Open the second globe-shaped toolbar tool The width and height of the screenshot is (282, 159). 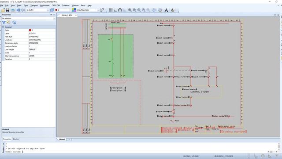(x=160, y=10)
